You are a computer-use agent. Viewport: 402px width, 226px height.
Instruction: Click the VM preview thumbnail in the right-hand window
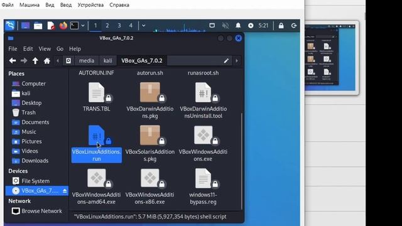[x=330, y=58]
